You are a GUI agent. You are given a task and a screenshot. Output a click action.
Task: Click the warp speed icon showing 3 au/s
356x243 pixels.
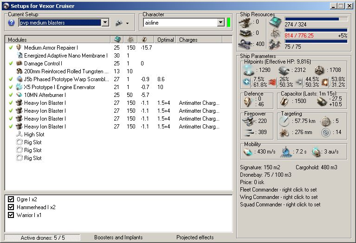tap(316, 152)
